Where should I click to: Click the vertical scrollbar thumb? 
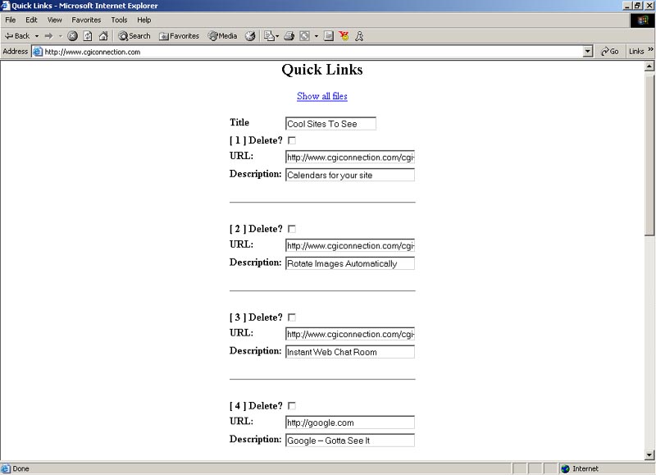[649, 154]
